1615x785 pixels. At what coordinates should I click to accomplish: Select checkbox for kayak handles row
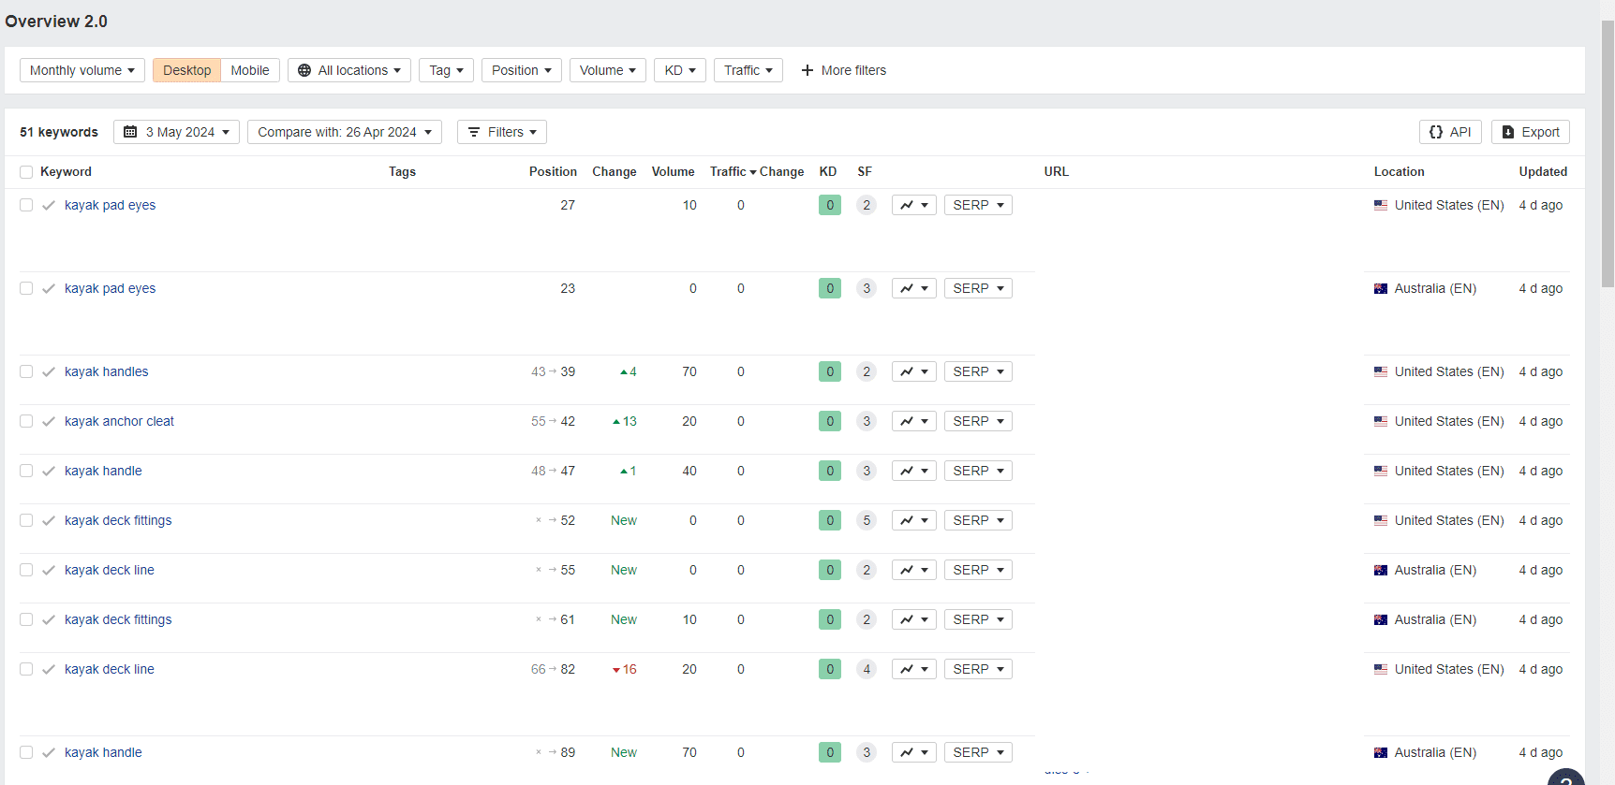(x=26, y=371)
